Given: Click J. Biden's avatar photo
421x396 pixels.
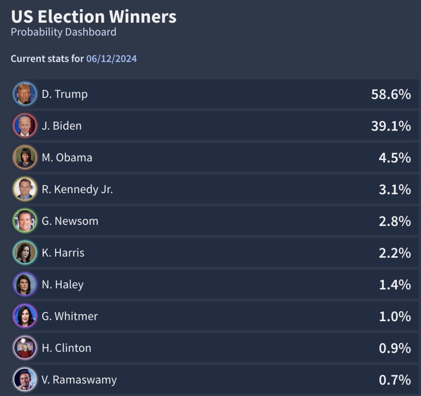Looking at the screenshot, I should pos(25,126).
